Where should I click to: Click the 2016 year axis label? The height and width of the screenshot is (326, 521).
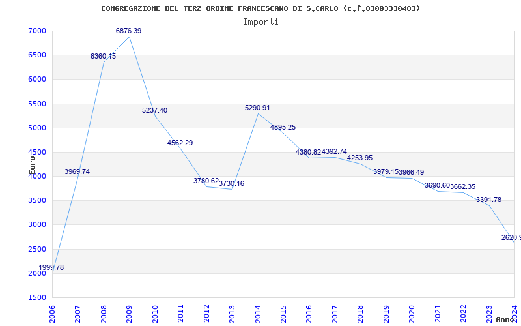(x=309, y=314)
